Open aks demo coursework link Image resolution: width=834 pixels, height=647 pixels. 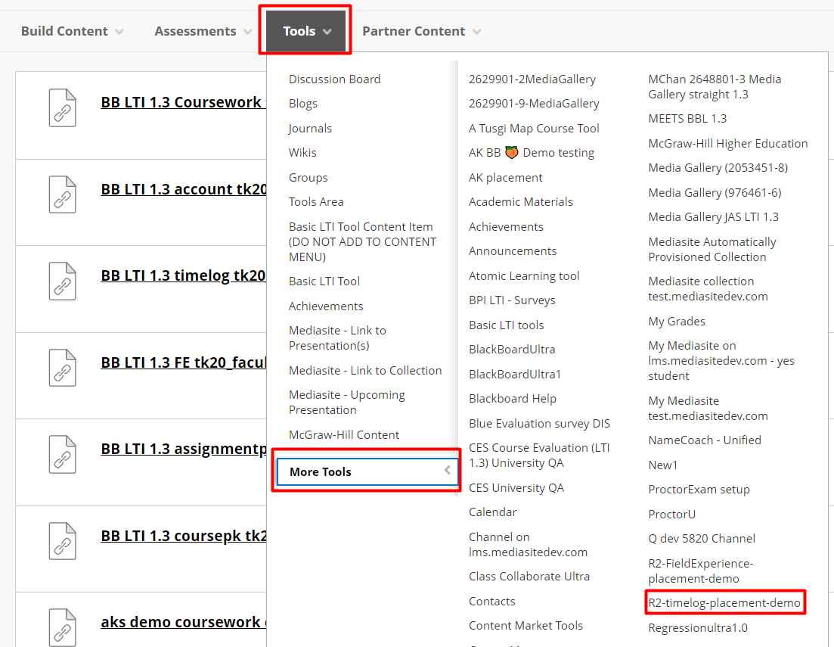tap(184, 623)
